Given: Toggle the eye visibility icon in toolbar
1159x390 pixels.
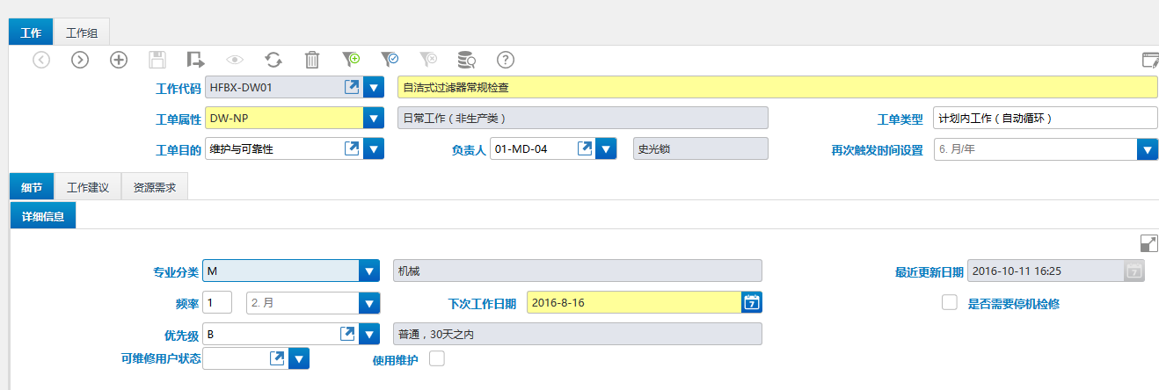Looking at the screenshot, I should point(235,60).
